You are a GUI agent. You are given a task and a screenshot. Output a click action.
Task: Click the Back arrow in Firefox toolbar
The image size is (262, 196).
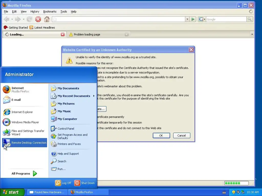tap(7, 19)
